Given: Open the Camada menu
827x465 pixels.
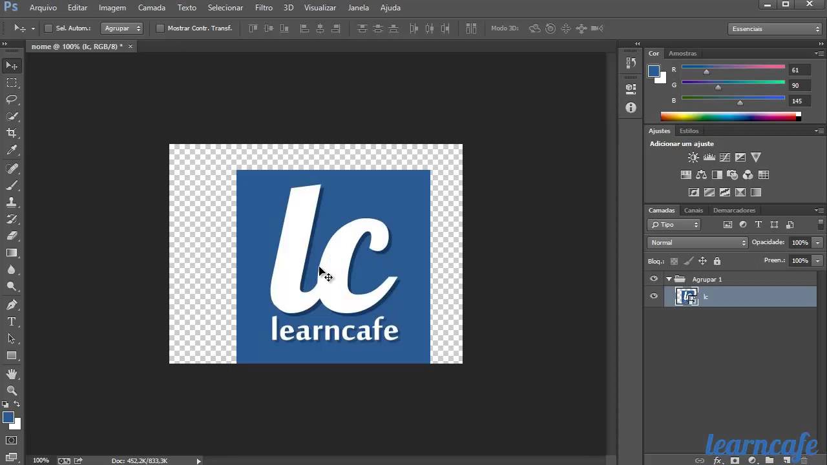Looking at the screenshot, I should (x=151, y=8).
